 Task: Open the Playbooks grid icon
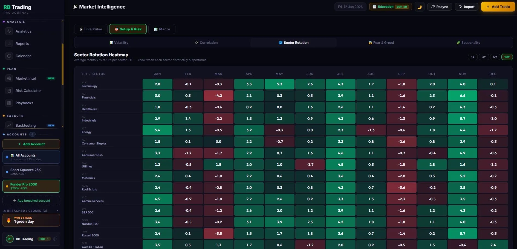[9, 103]
